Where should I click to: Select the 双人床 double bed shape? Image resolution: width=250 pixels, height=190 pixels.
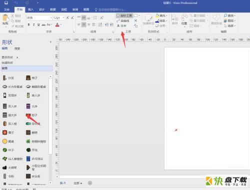[9, 106]
